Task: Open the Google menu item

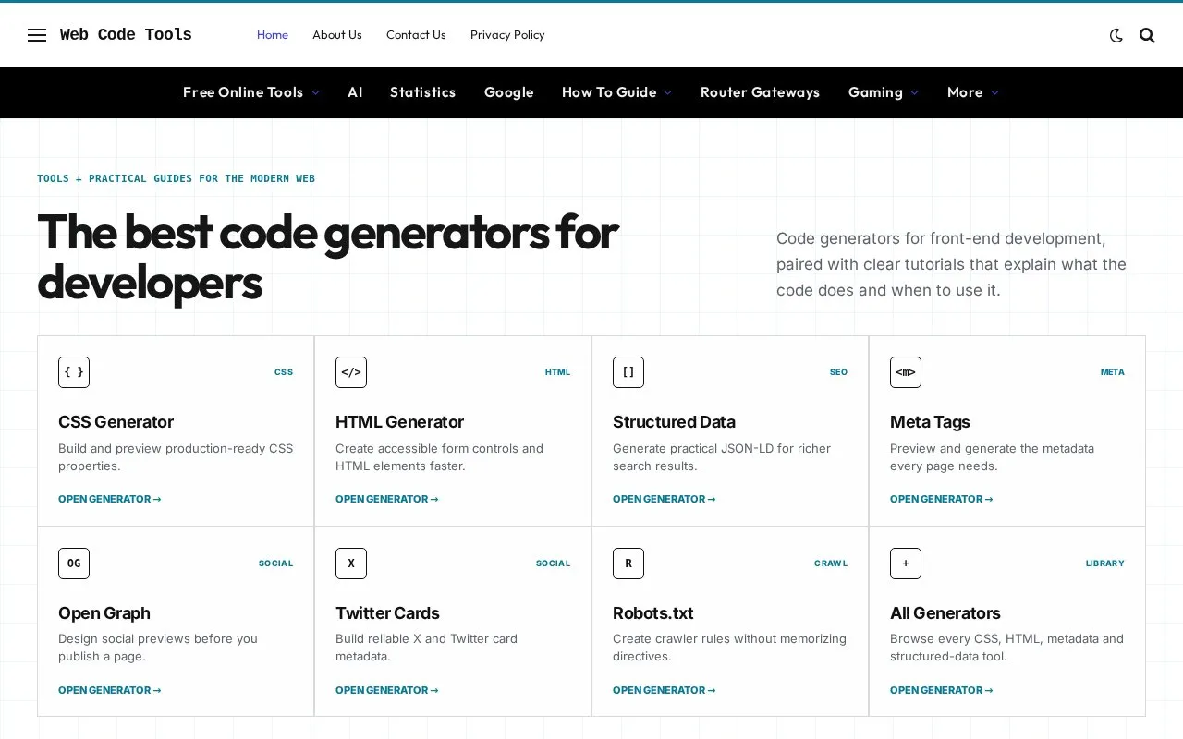Action: pos(509,92)
